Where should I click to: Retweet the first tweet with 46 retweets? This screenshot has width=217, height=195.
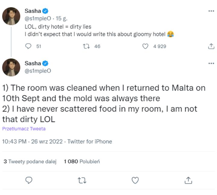tap(85, 46)
